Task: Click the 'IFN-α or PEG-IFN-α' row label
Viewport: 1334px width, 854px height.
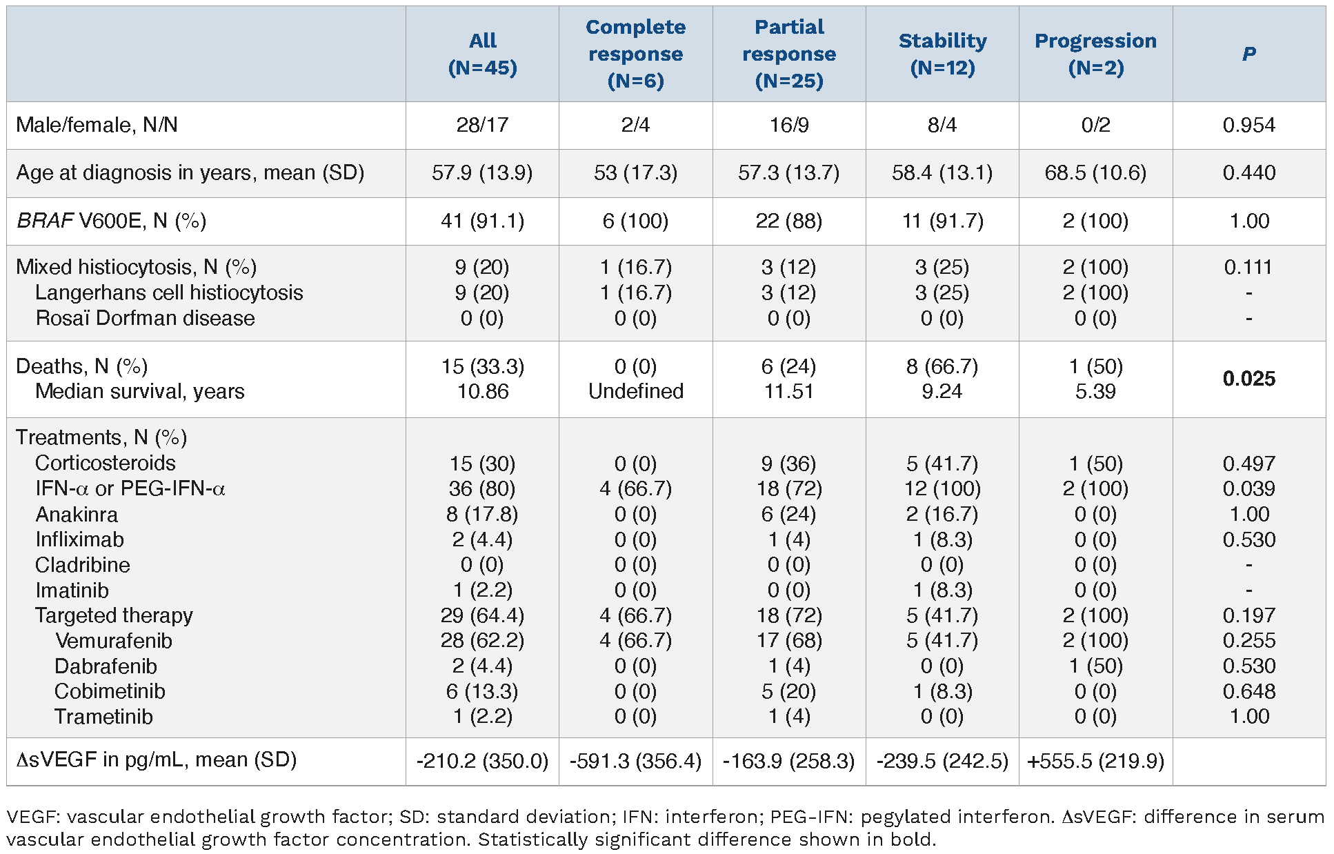Action: pos(130,488)
